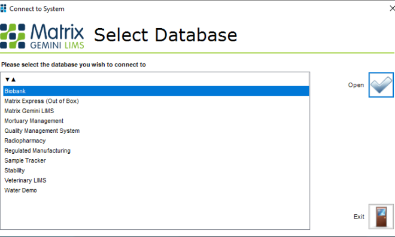This screenshot has width=395, height=237.
Task: Click the title bar app icon
Action: click(x=3, y=8)
